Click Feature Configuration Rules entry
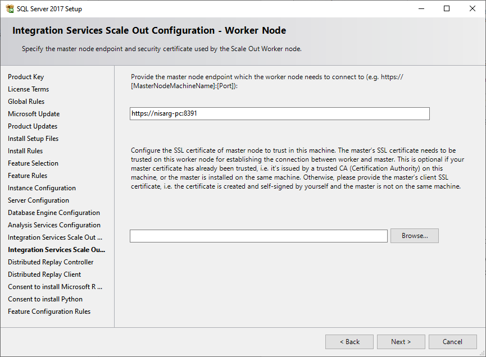This screenshot has height=357, width=486. (49, 312)
